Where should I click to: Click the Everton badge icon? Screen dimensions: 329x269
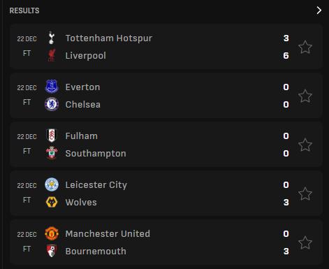[52, 87]
